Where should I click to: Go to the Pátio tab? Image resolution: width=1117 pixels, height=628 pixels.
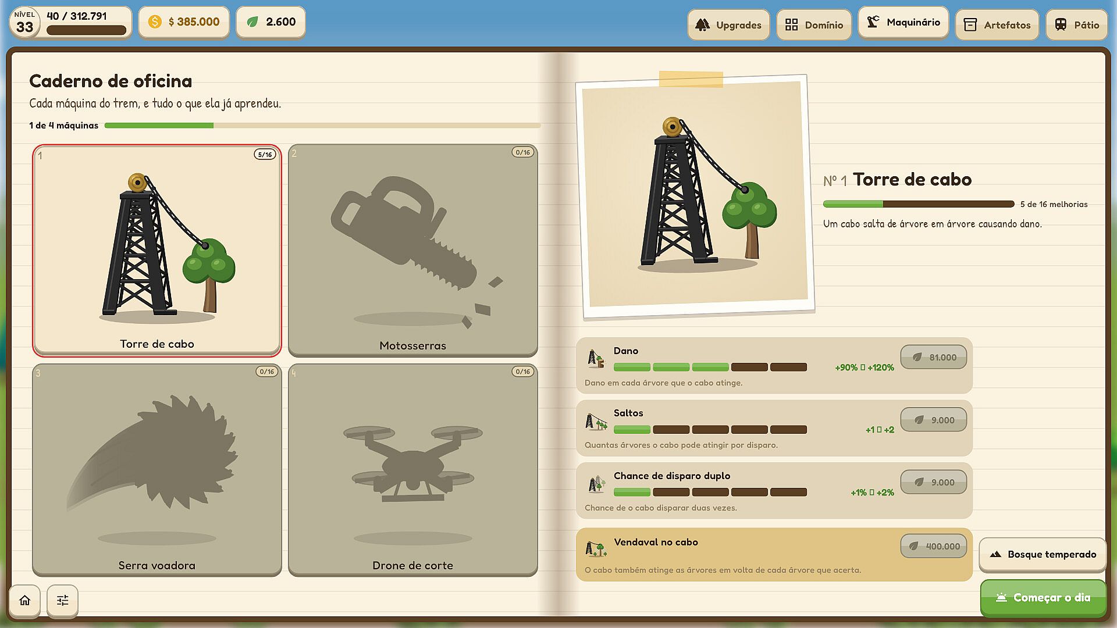[x=1077, y=25]
